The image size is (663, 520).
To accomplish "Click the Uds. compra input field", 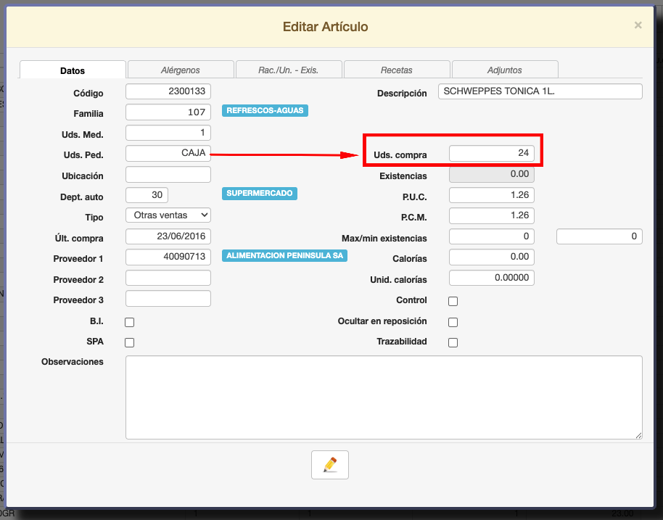I will (492, 154).
